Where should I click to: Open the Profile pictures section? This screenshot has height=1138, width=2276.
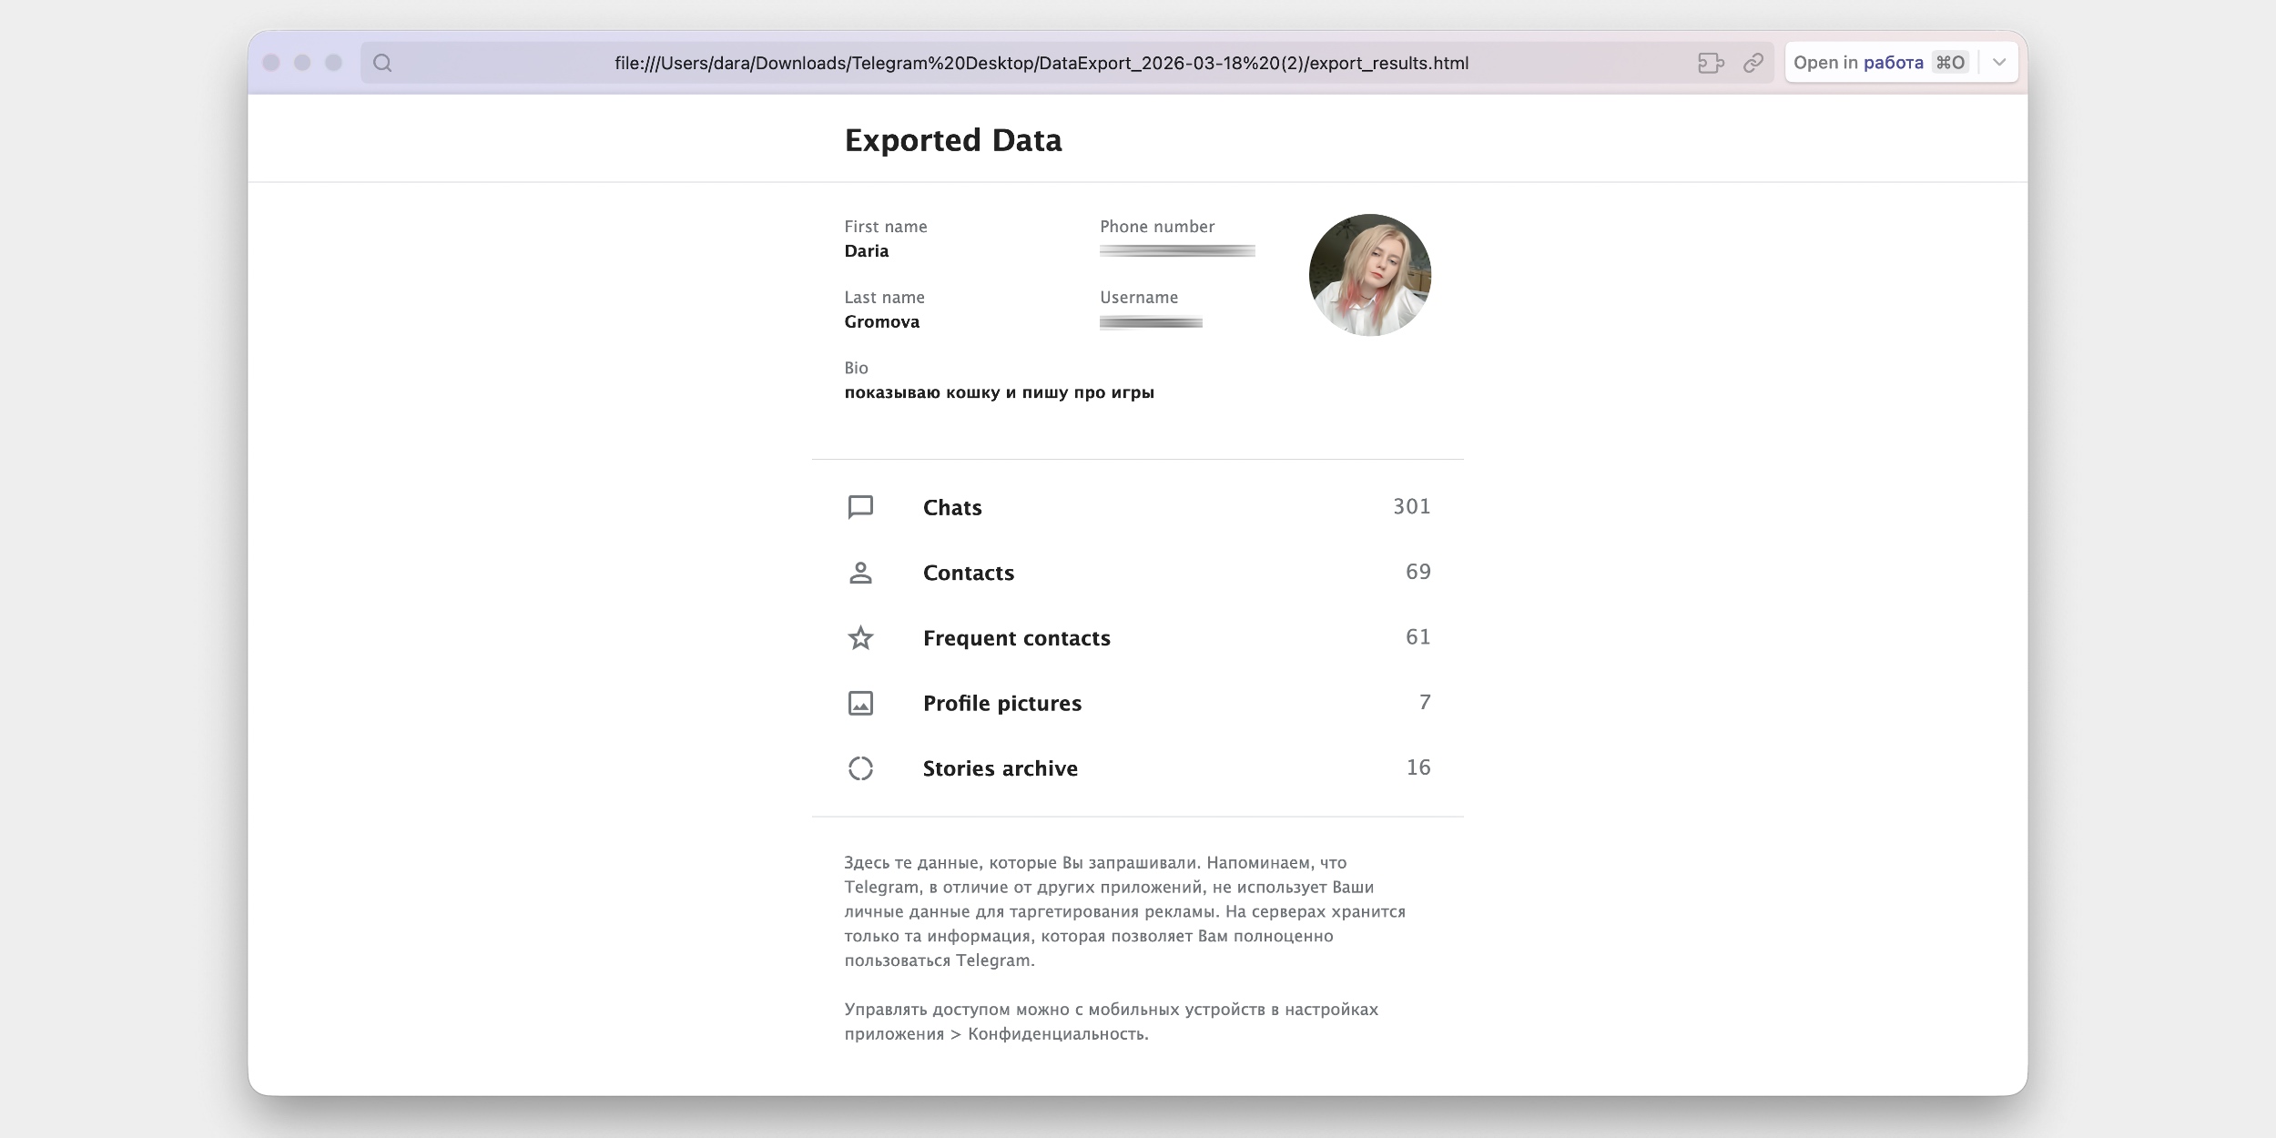pyautogui.click(x=1001, y=703)
